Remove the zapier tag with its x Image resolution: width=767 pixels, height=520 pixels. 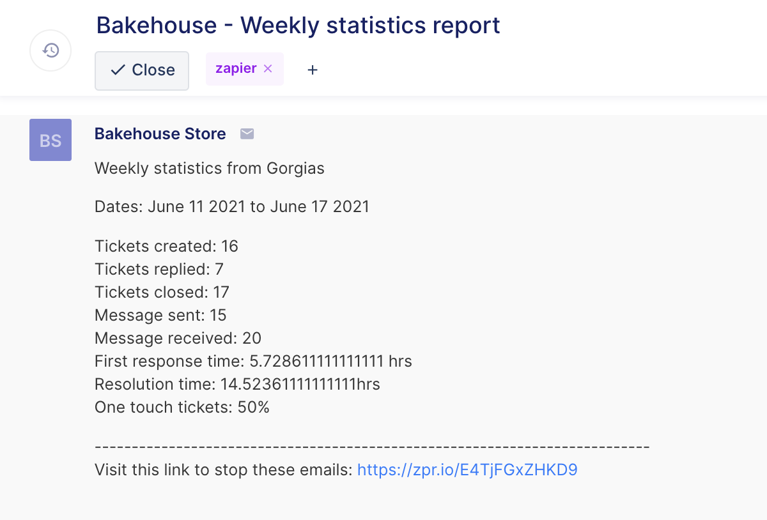[x=268, y=68]
